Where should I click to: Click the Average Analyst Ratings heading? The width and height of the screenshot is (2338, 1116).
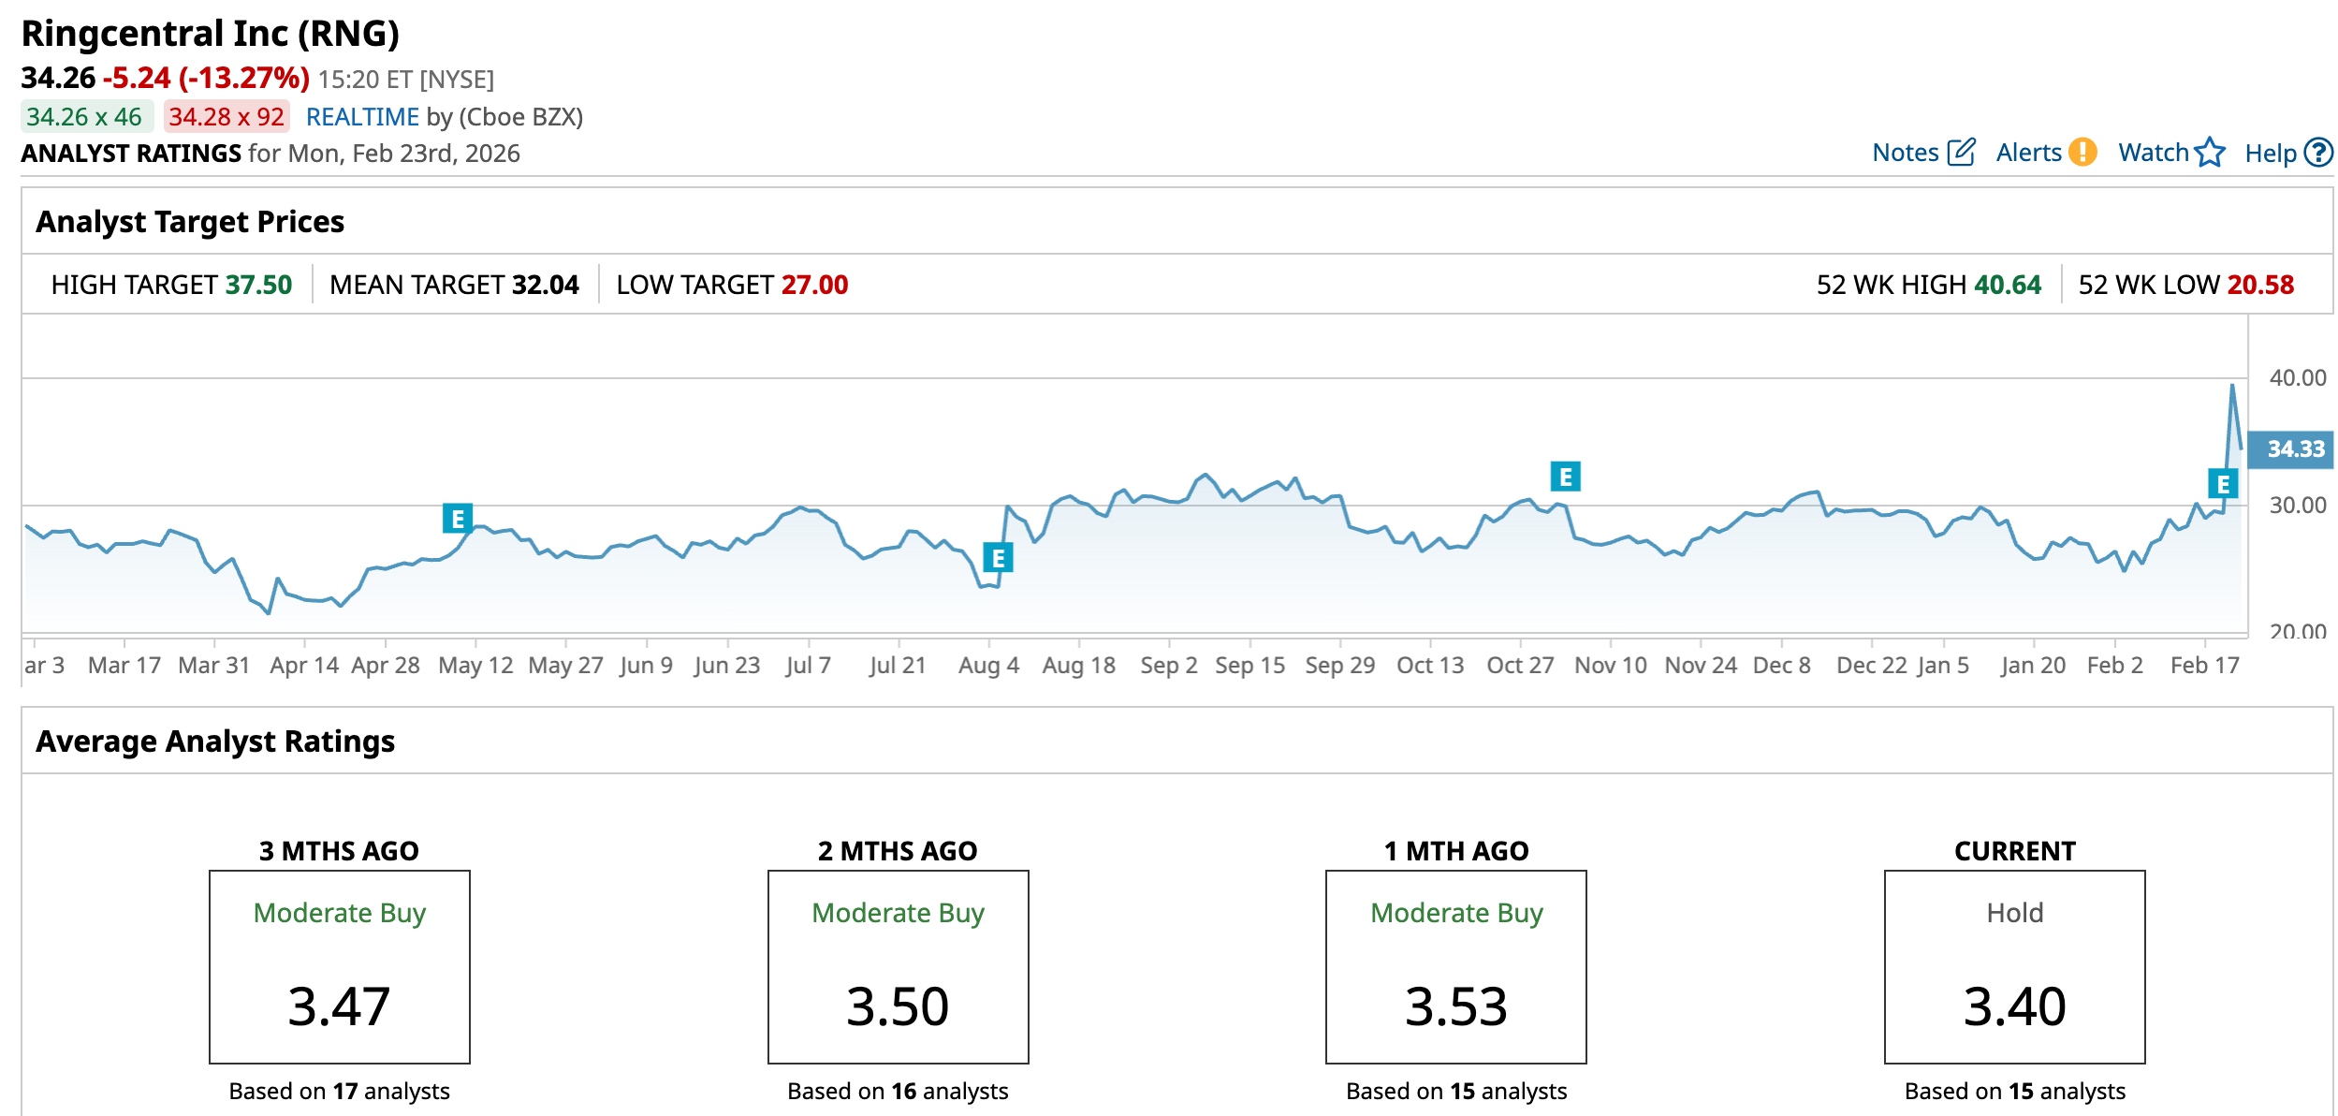point(215,742)
